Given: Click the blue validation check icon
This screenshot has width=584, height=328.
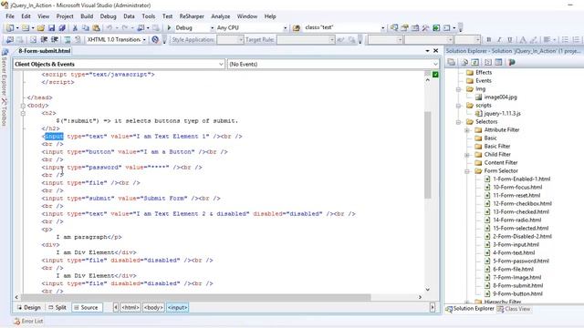Looking at the screenshot, I should [x=155, y=39].
